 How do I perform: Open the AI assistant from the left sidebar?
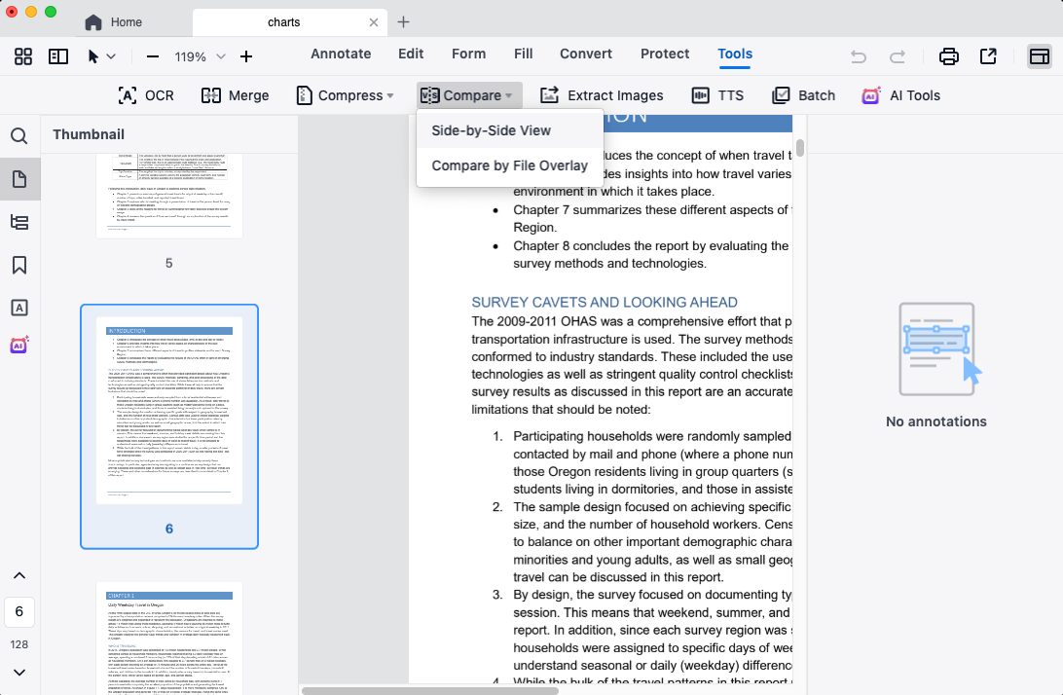19,345
